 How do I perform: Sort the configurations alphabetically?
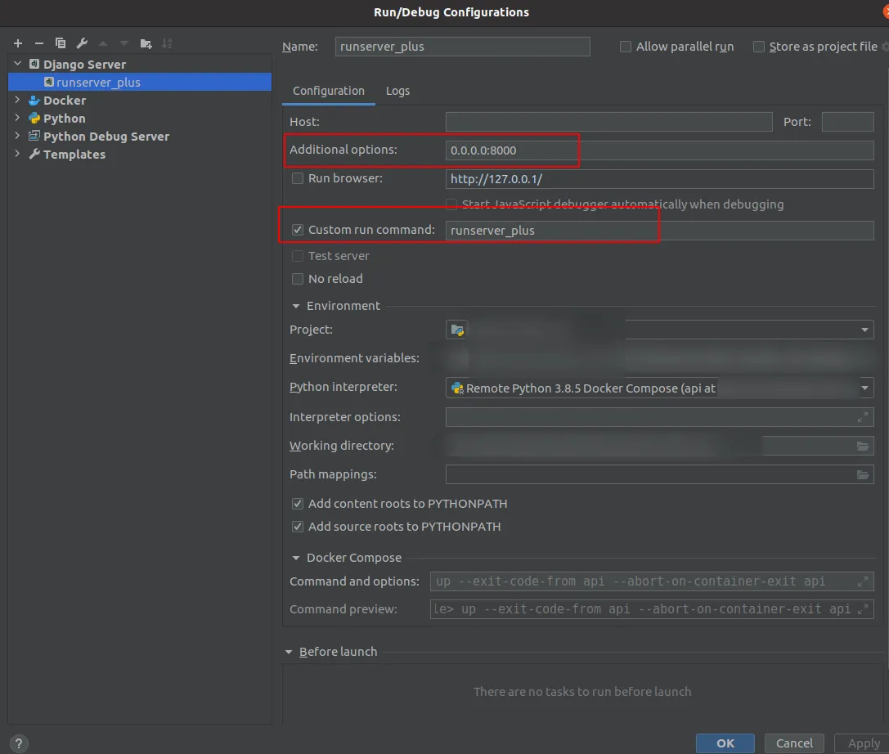(x=168, y=43)
